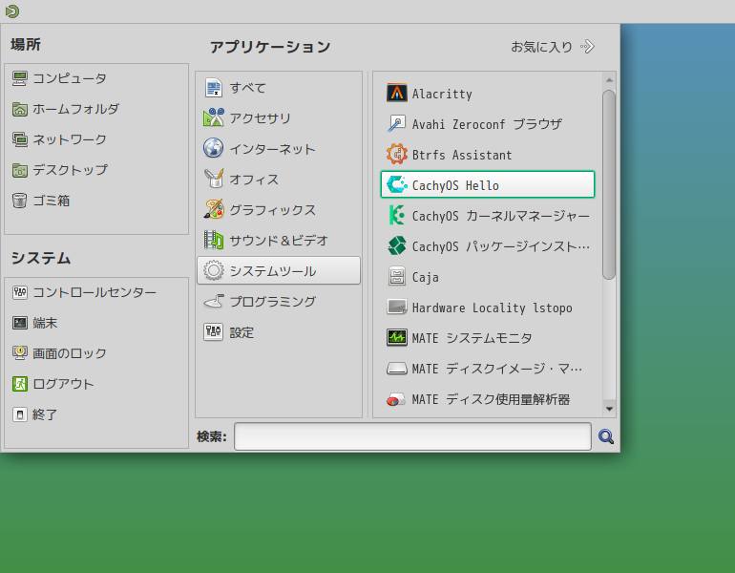Click the 端末 terminal icon
Viewport: 735px width, 573px height.
(20, 323)
